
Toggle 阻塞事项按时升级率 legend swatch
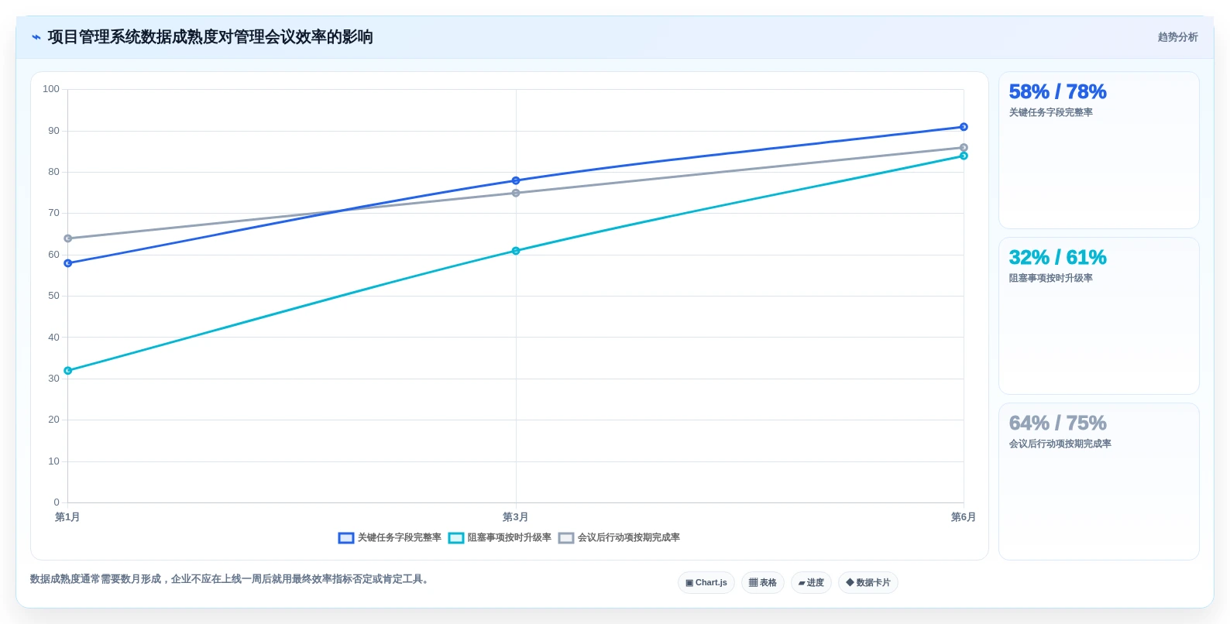point(456,538)
